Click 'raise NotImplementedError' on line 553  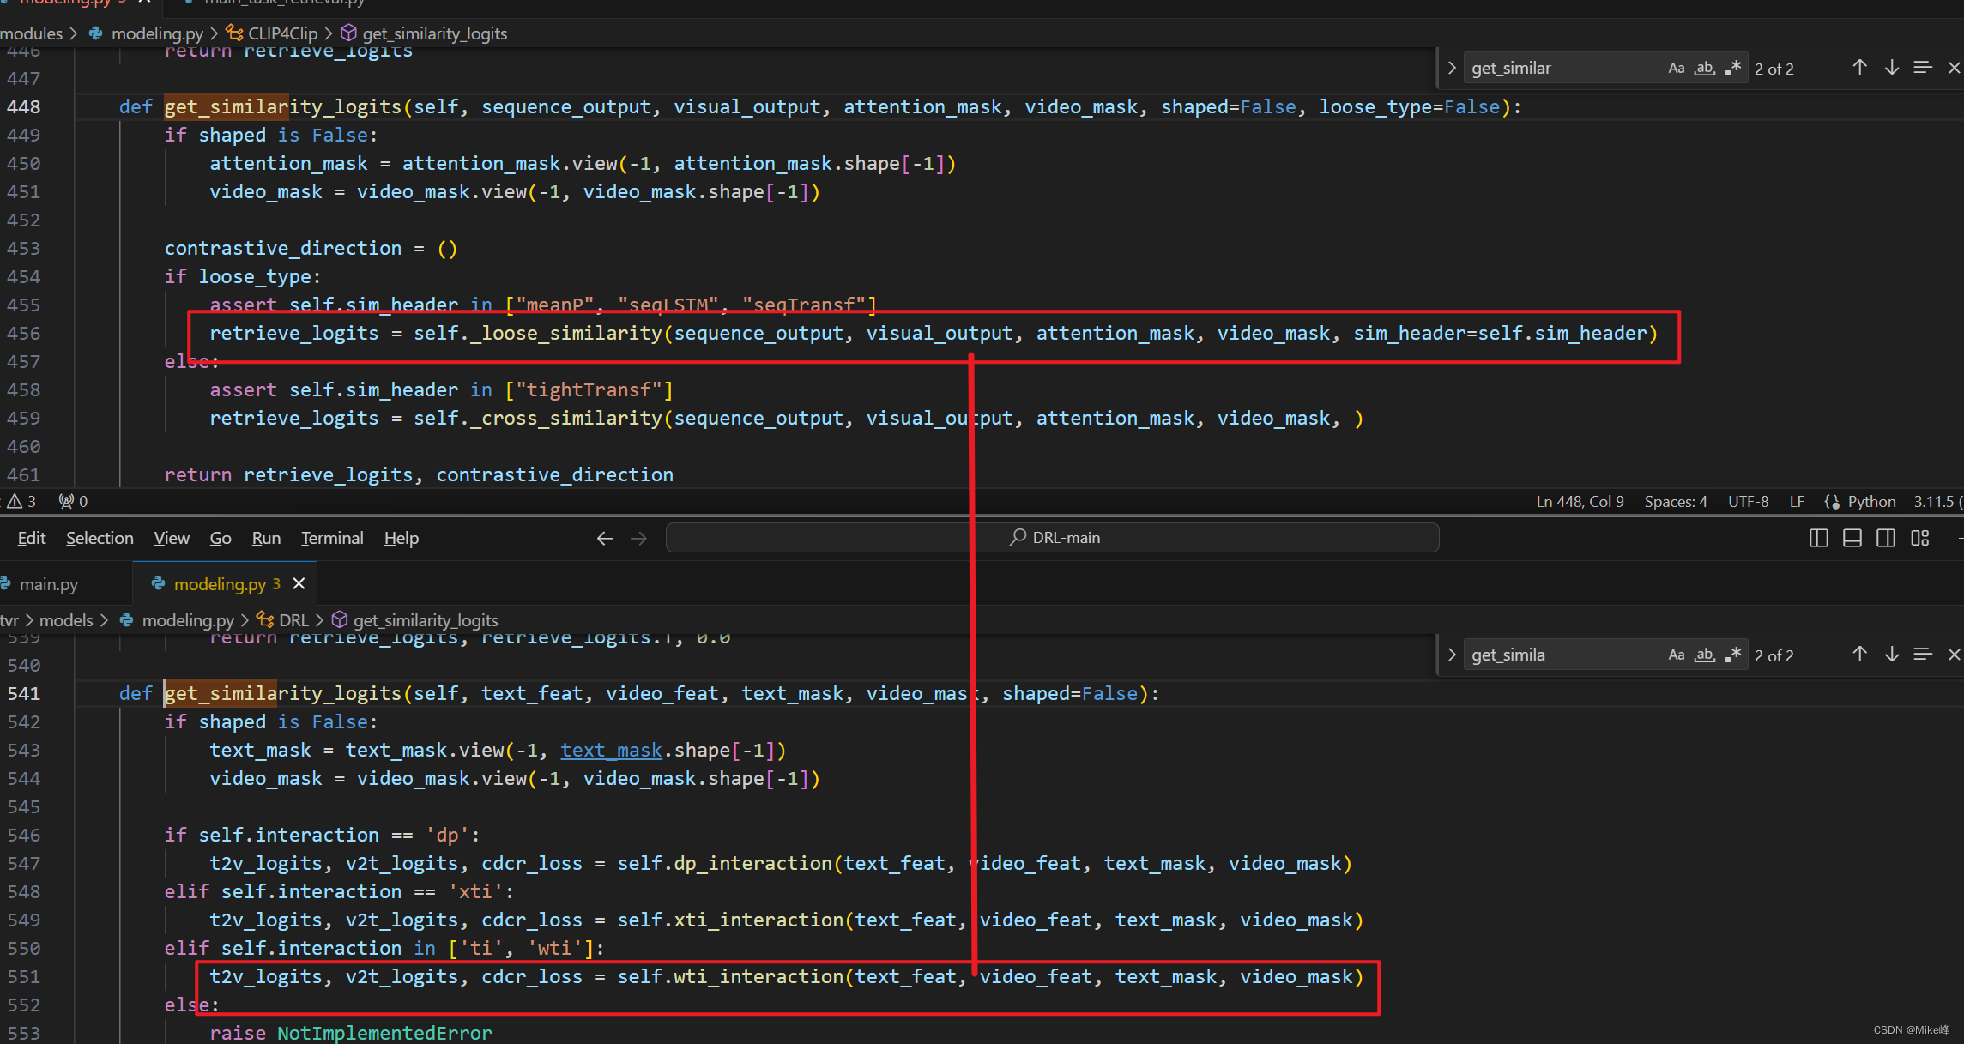351,1033
